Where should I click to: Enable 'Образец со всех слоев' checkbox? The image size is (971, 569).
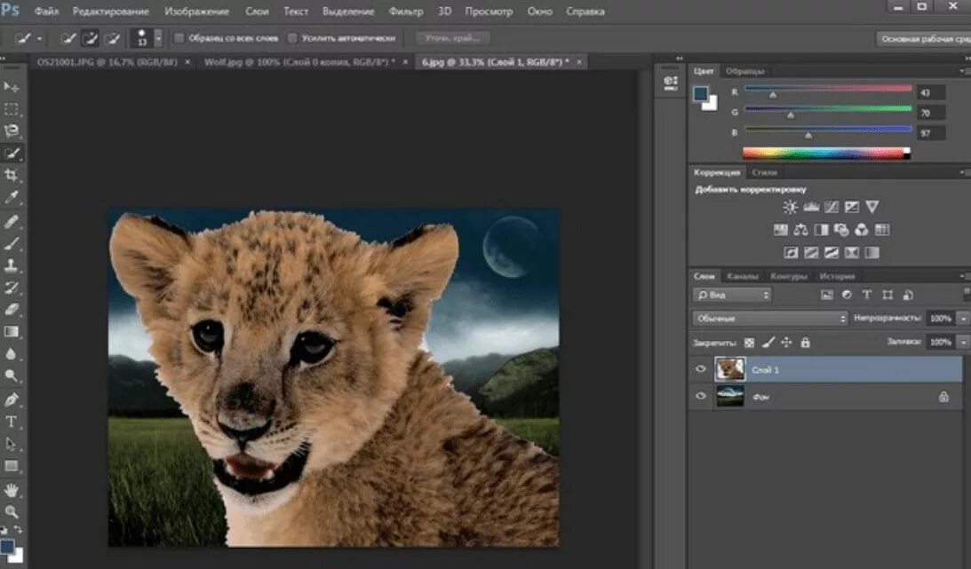(x=179, y=38)
